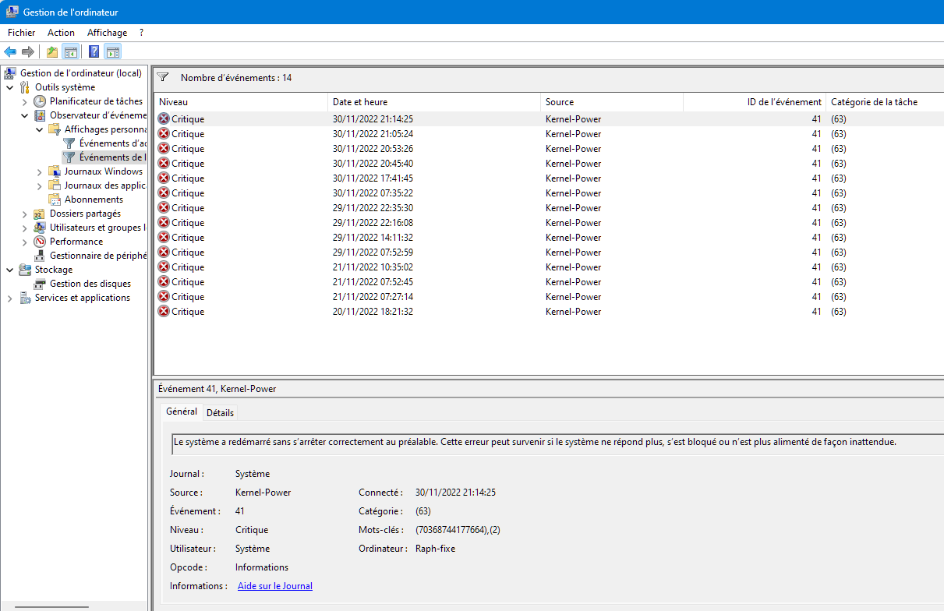The width and height of the screenshot is (944, 611).
Task: Open the Fichier menu
Action: [22, 33]
